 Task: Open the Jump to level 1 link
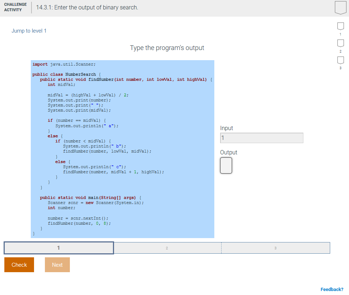[x=29, y=31]
